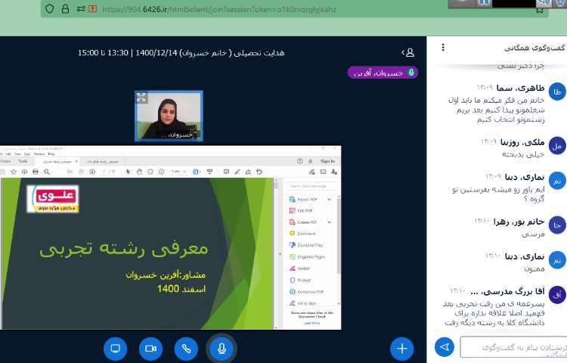Viewport: 567px width, 363px height.
Task: Click the add comment note icon in Acrobat toolbar
Action: tap(226, 172)
